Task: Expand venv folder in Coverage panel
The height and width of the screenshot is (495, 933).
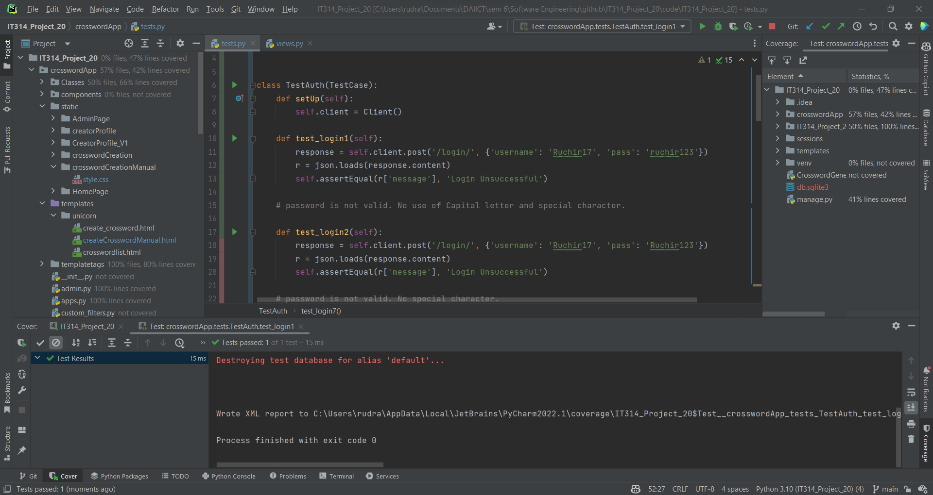Action: click(777, 163)
